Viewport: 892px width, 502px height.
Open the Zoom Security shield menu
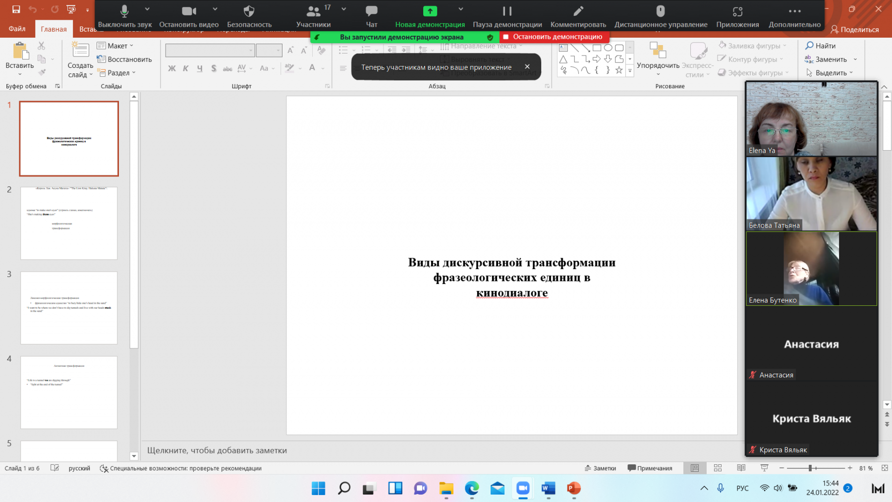[x=249, y=16]
